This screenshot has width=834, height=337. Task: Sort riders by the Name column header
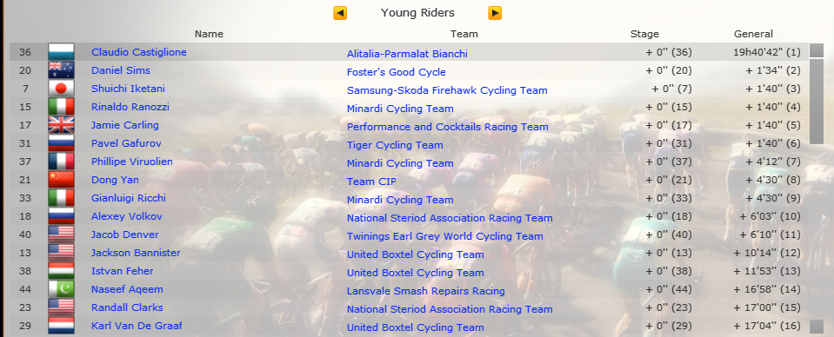[209, 34]
